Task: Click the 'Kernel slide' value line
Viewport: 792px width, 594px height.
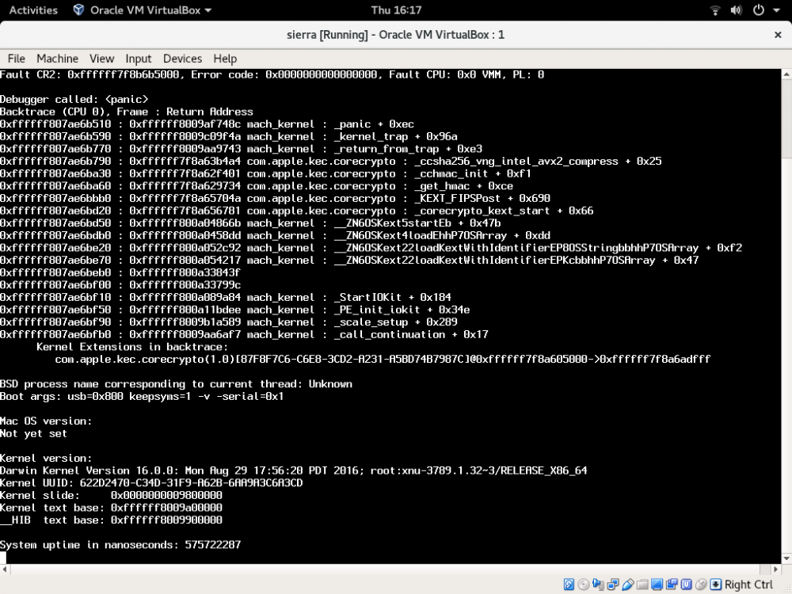Action: tap(111, 496)
